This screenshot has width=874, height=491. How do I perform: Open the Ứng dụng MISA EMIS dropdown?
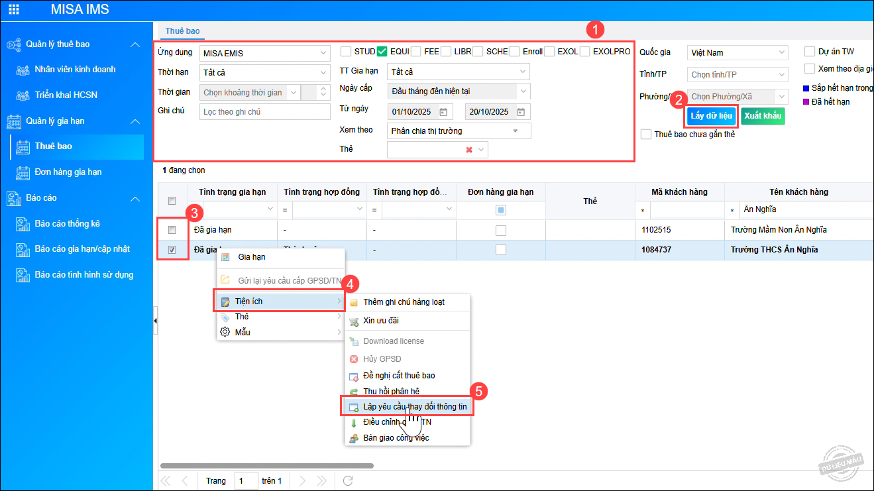tap(323, 53)
